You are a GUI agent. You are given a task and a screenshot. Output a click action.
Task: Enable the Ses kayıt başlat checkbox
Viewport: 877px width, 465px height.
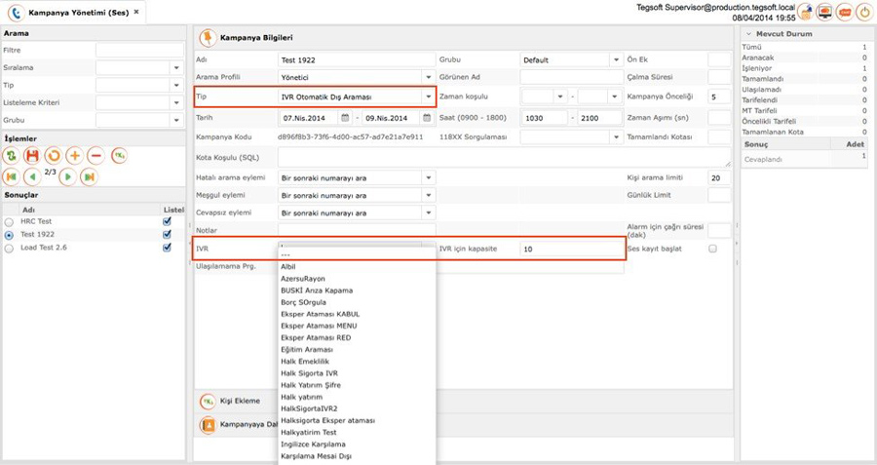pyautogui.click(x=712, y=249)
